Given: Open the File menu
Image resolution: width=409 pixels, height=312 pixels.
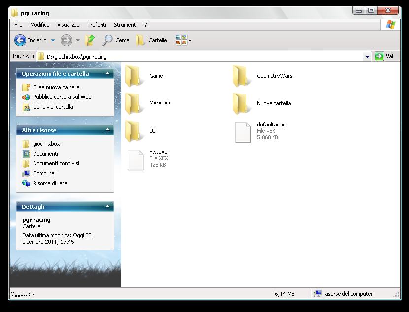Looking at the screenshot, I should [18, 25].
